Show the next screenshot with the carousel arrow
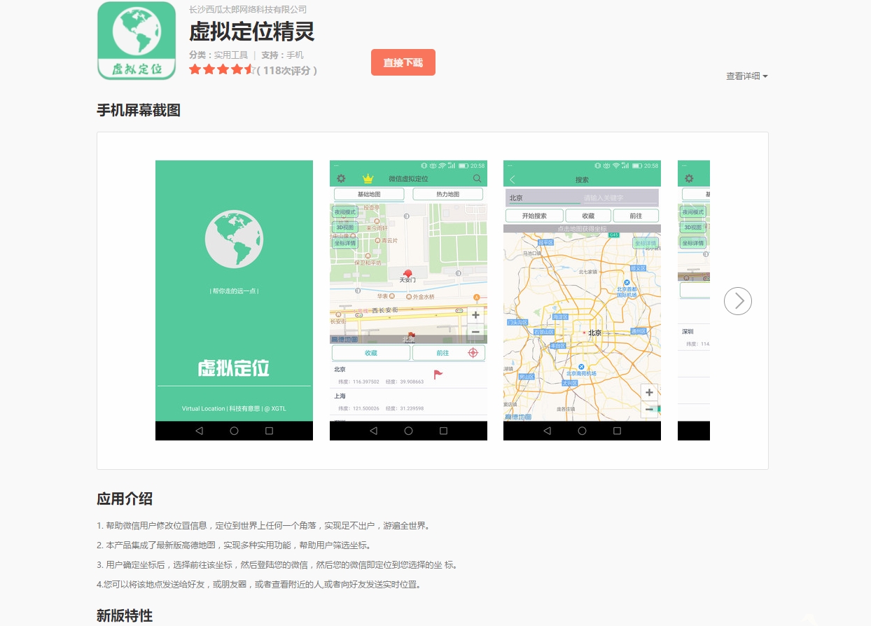Image resolution: width=871 pixels, height=626 pixels. tap(738, 301)
